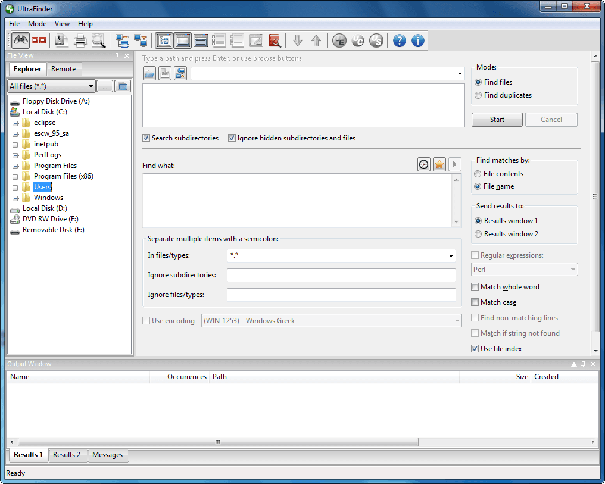Screen dimensions: 605x484
Task: Sort results by Name column header
Action: pos(78,377)
